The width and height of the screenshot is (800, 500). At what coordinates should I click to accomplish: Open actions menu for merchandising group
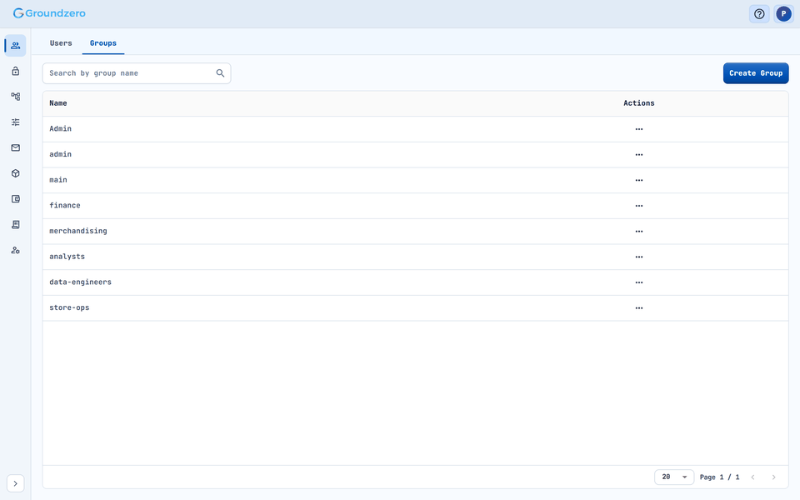coord(639,231)
